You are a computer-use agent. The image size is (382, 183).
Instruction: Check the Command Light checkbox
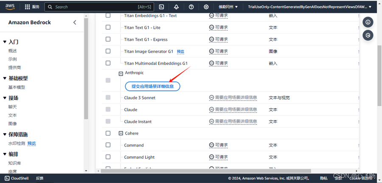[108, 157]
